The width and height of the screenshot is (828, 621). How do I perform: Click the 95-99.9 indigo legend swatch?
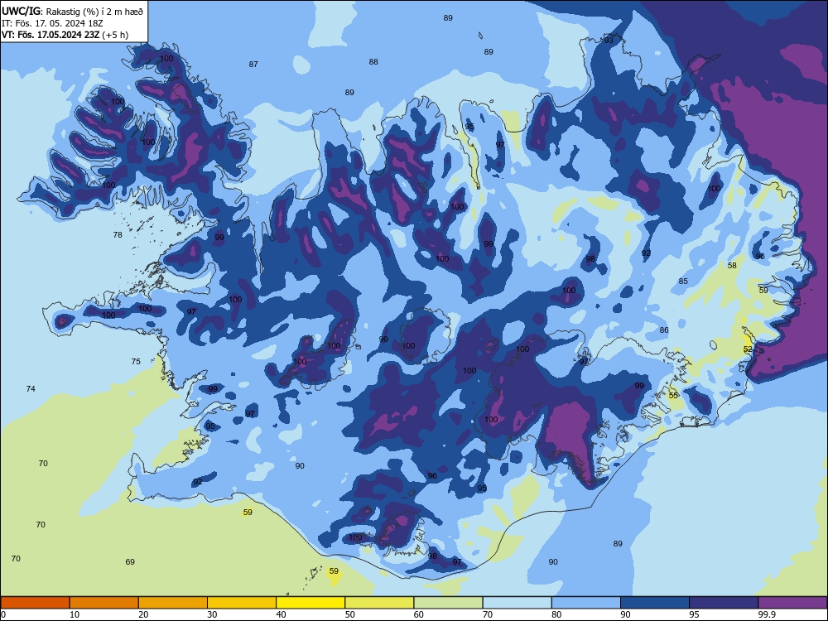click(x=724, y=603)
